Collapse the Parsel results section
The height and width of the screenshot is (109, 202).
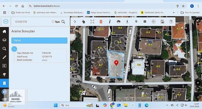39,40
